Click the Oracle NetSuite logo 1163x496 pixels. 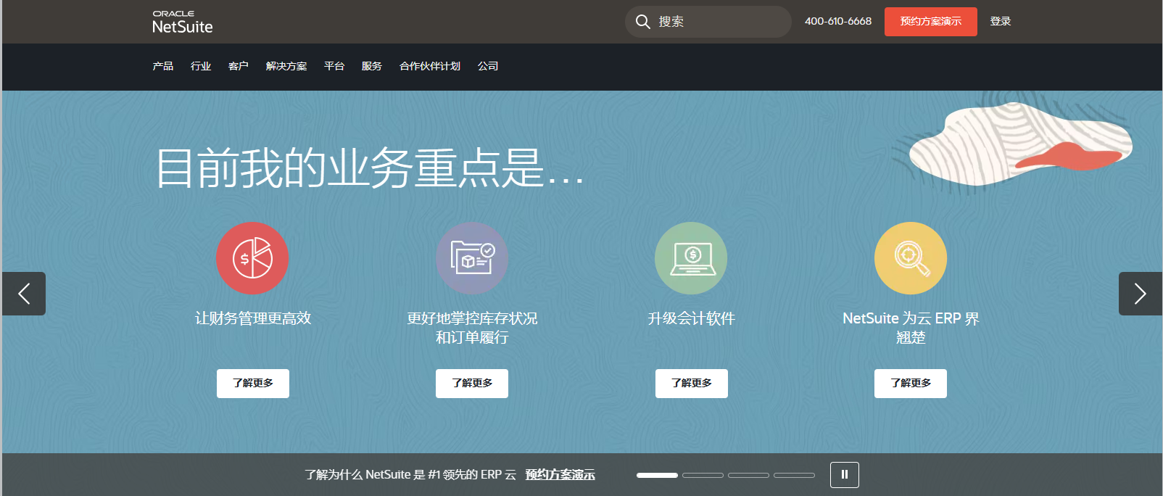[x=183, y=22]
